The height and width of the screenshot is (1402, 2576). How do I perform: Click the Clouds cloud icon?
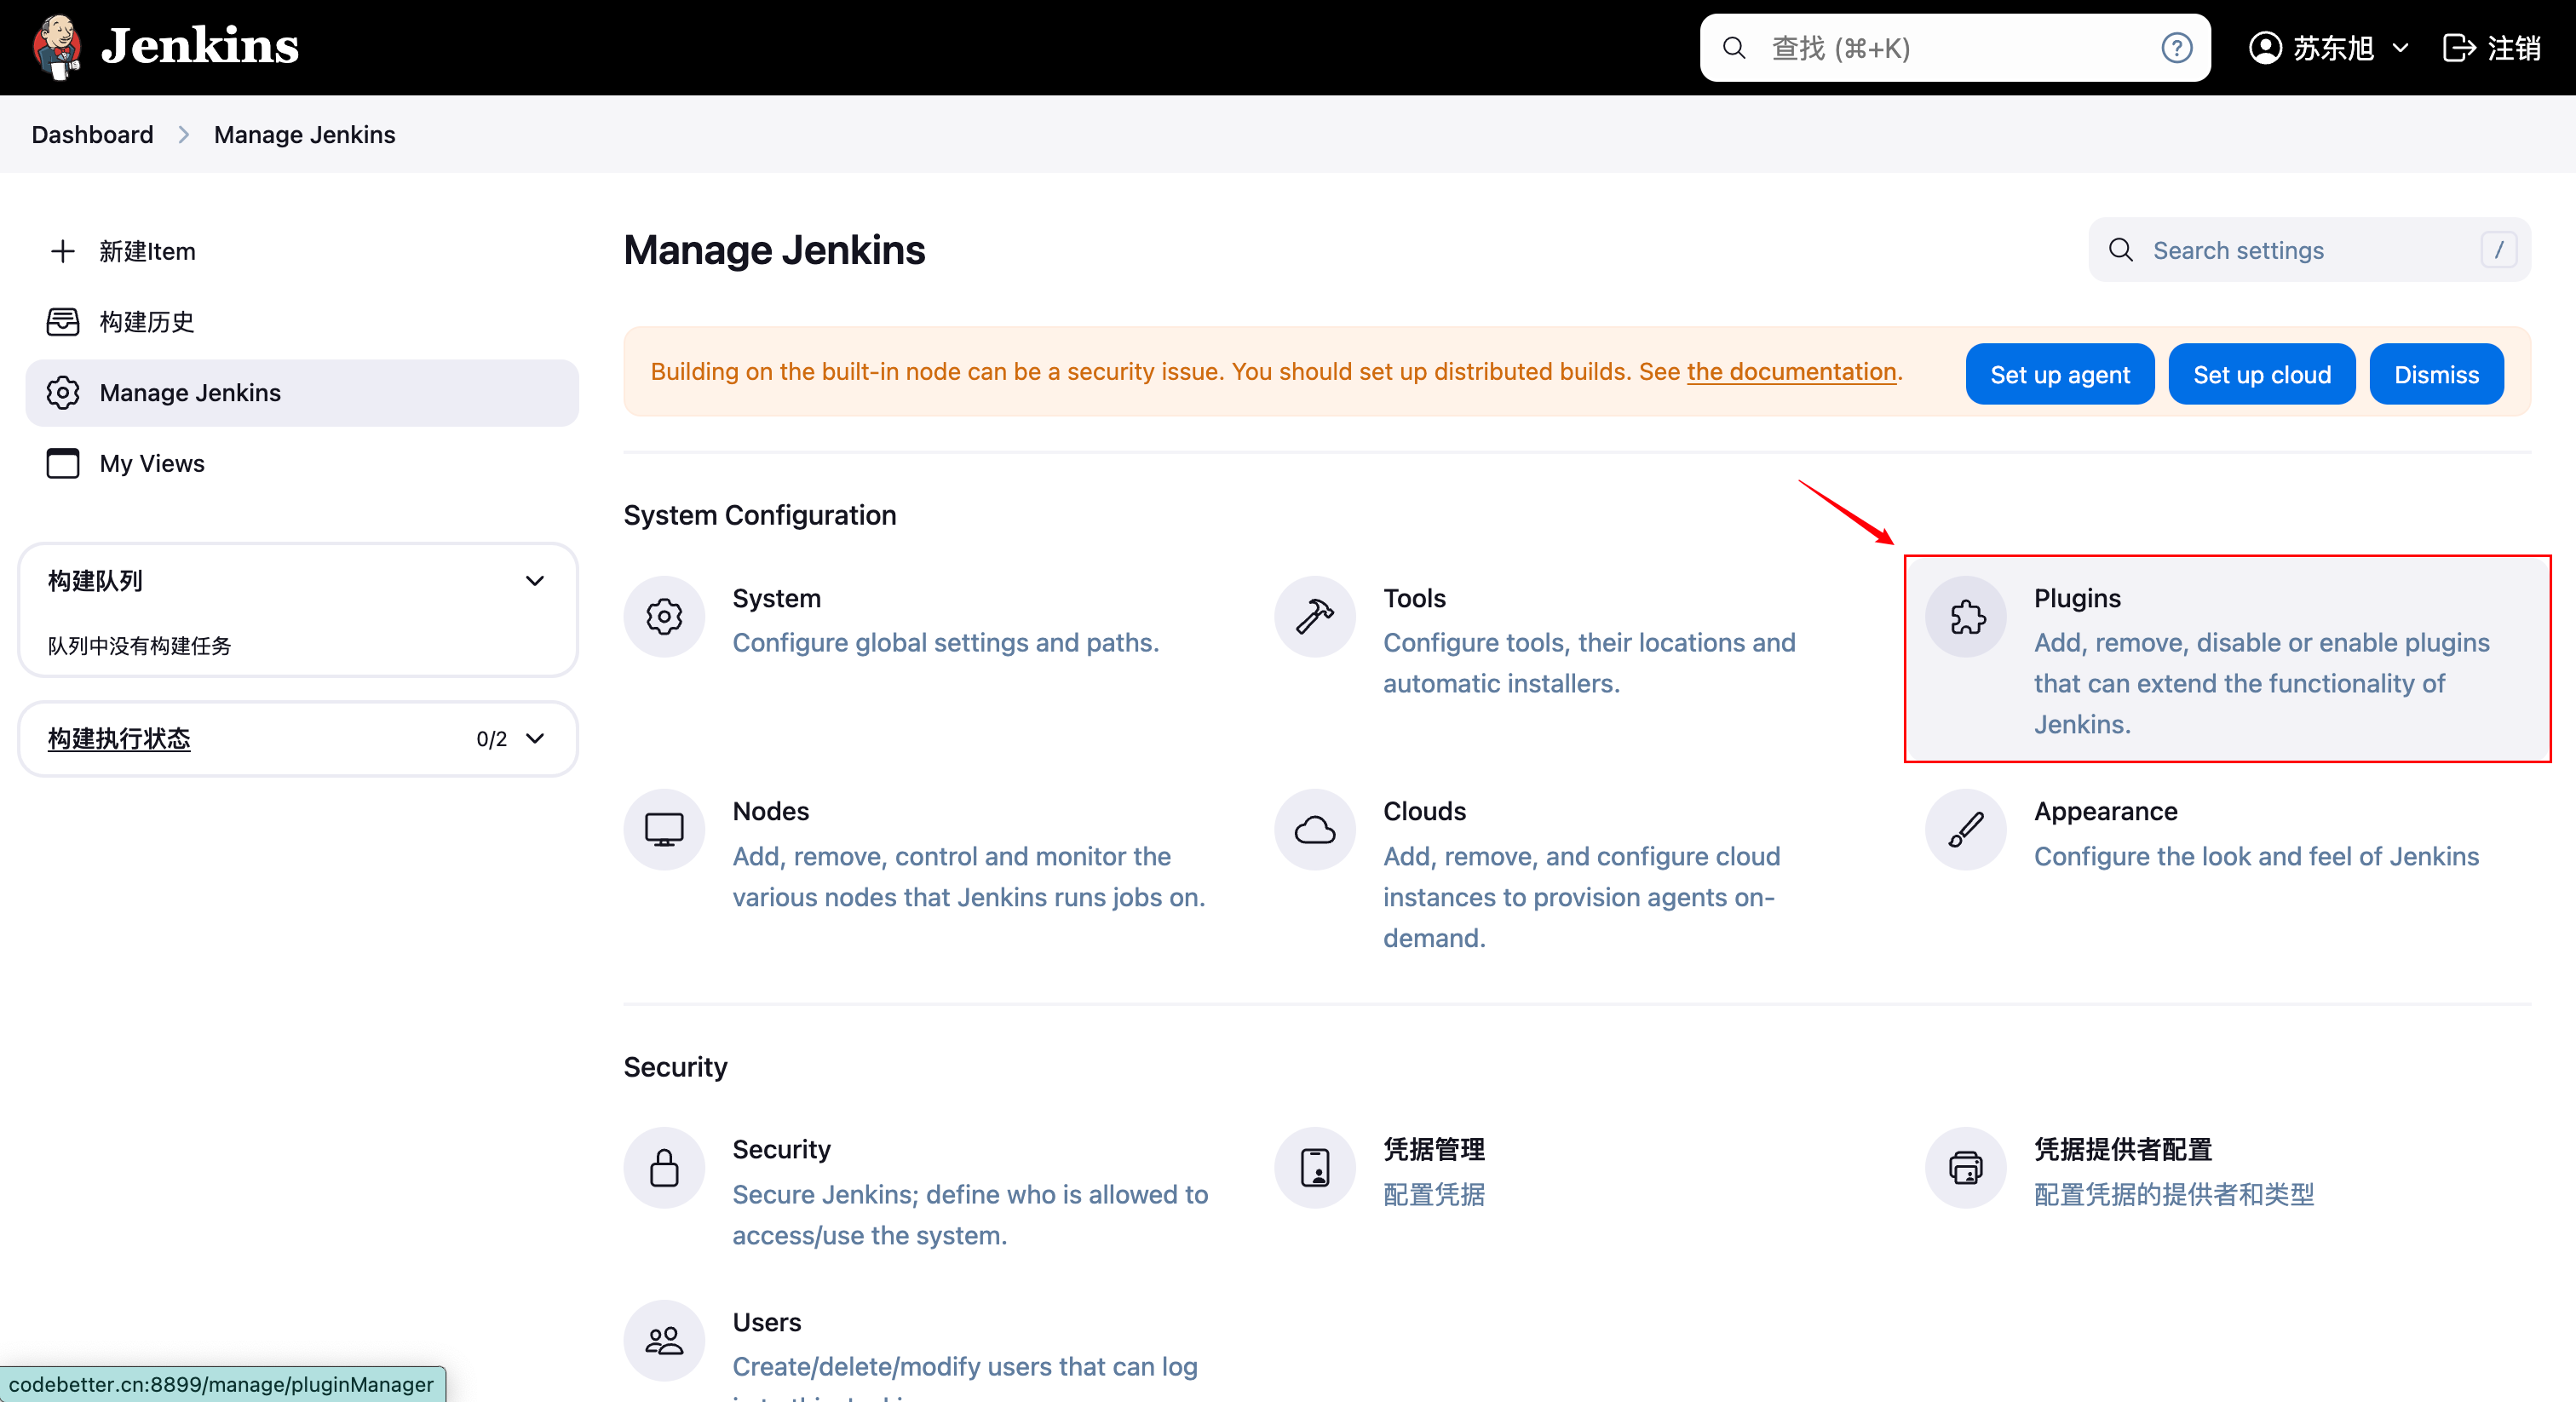coord(1315,830)
